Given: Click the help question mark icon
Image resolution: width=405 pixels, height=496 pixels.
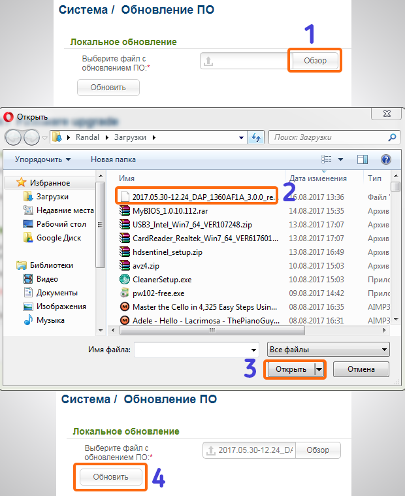Looking at the screenshot, I should (385, 159).
